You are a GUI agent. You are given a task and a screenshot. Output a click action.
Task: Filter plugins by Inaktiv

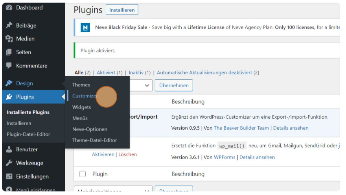(136, 73)
